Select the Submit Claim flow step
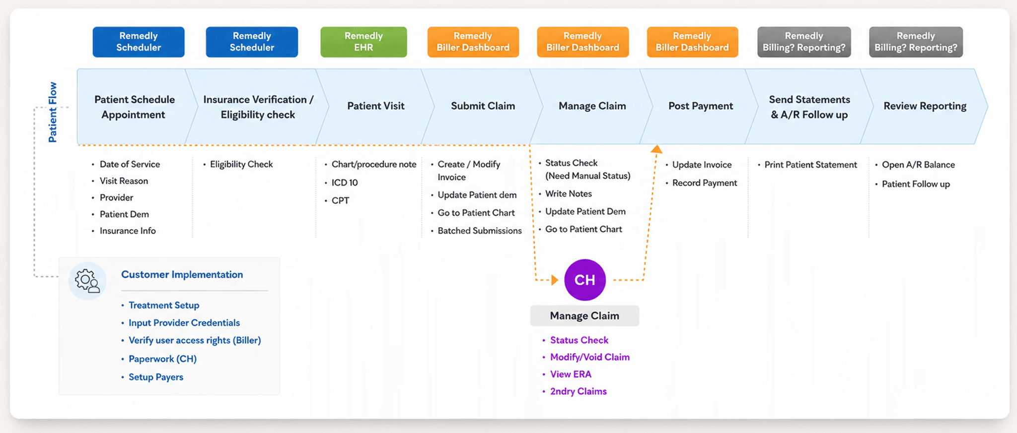Image resolution: width=1017 pixels, height=433 pixels. 483,106
